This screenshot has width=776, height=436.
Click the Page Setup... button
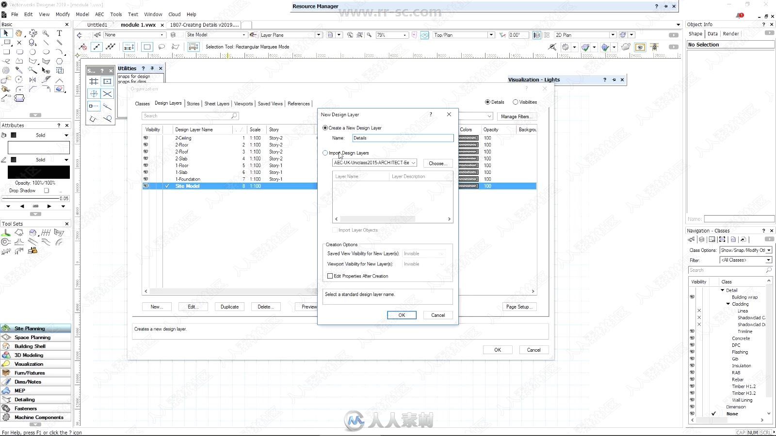519,307
